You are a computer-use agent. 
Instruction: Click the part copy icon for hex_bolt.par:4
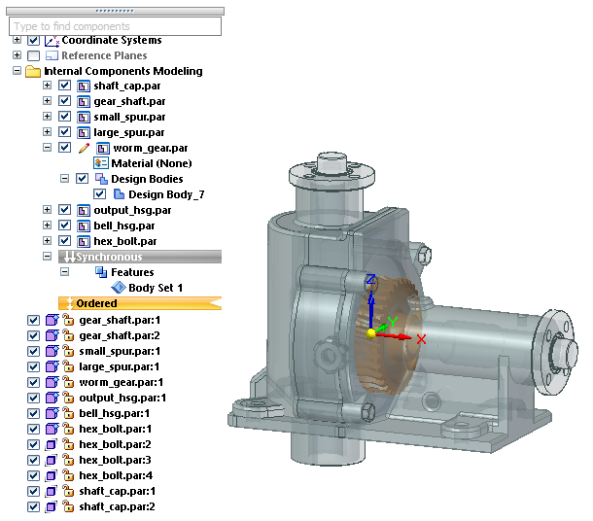pyautogui.click(x=51, y=475)
